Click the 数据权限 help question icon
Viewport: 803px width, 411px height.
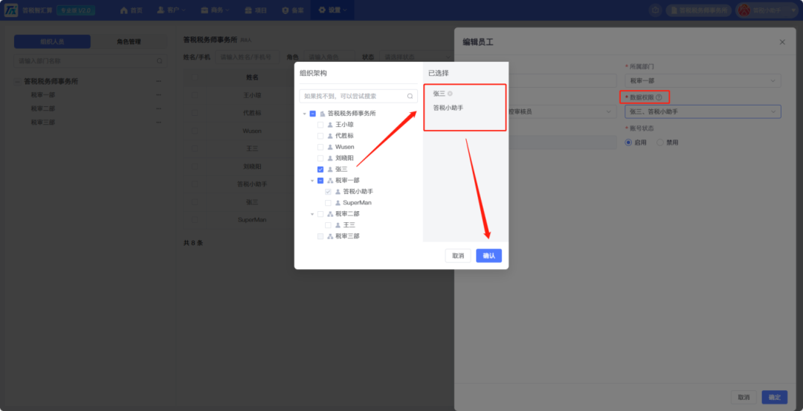pyautogui.click(x=659, y=97)
